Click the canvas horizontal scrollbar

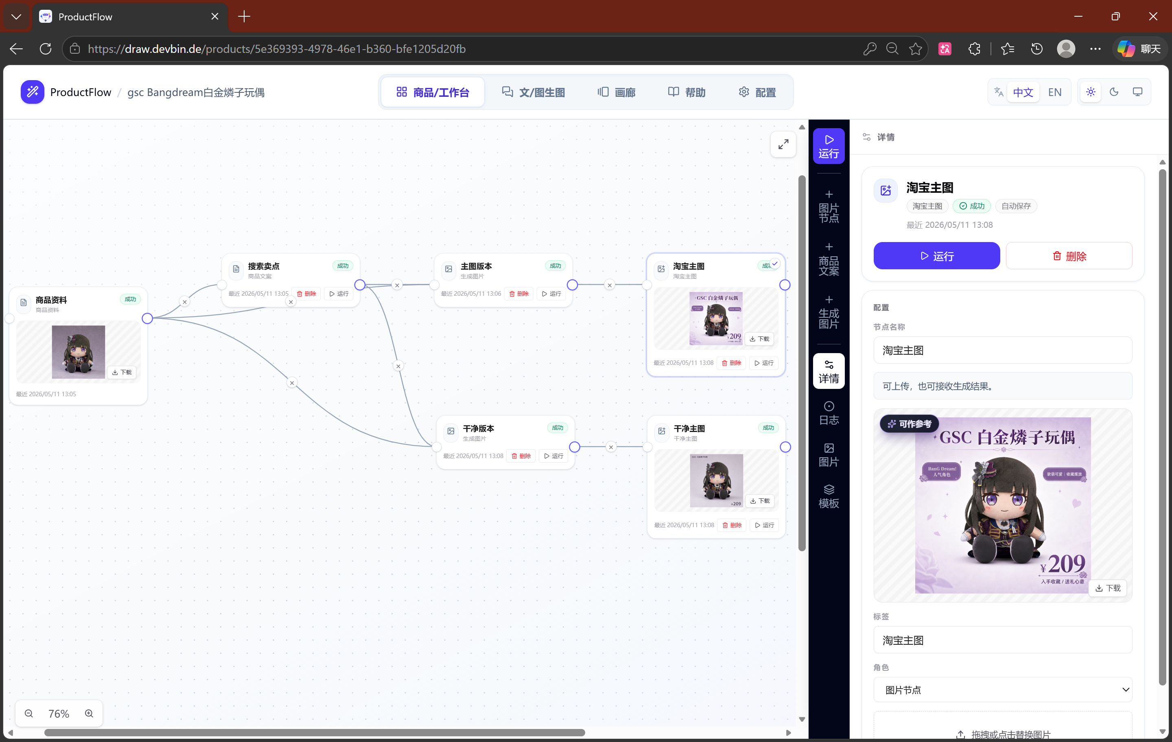click(x=315, y=733)
